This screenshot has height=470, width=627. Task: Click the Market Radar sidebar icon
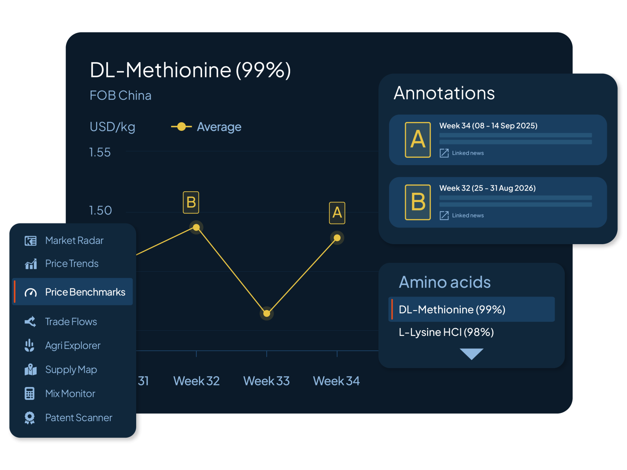coord(30,241)
